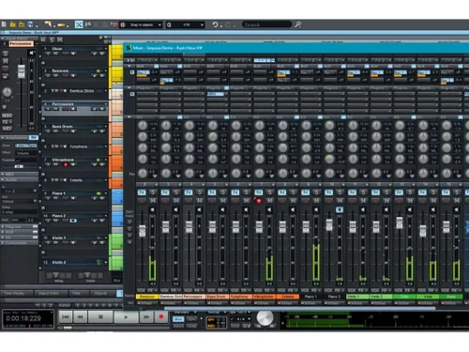Image resolution: width=469 pixels, height=352 pixels.
Task: Open the Standard dropdown in transport bar
Action: [185, 313]
